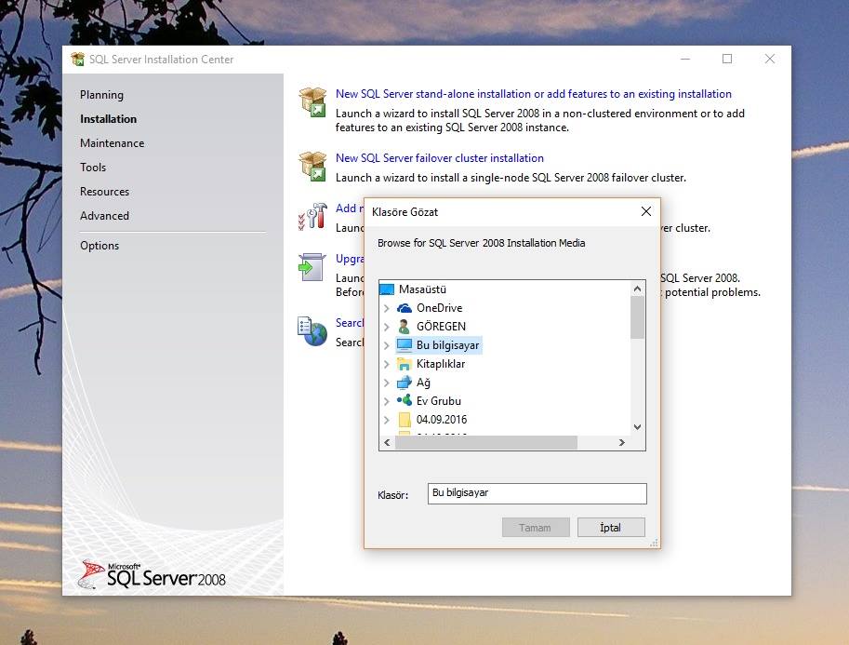Click the Kitaplıklar libraries icon

[405, 364]
